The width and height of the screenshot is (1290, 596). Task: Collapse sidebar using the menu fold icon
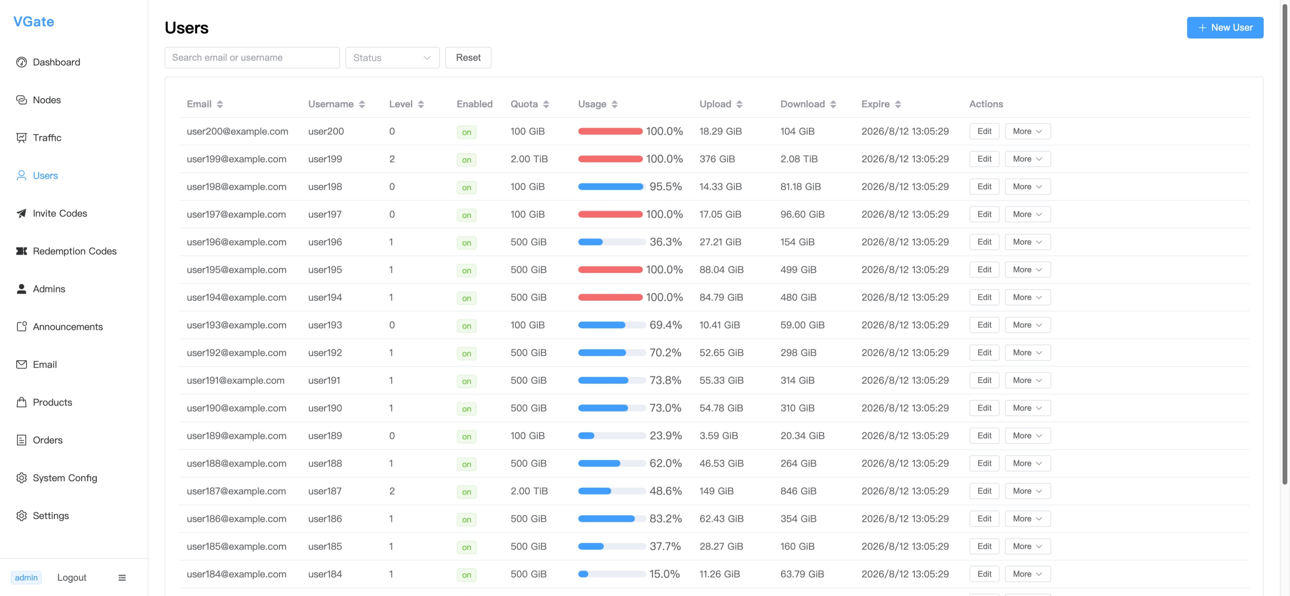point(122,577)
